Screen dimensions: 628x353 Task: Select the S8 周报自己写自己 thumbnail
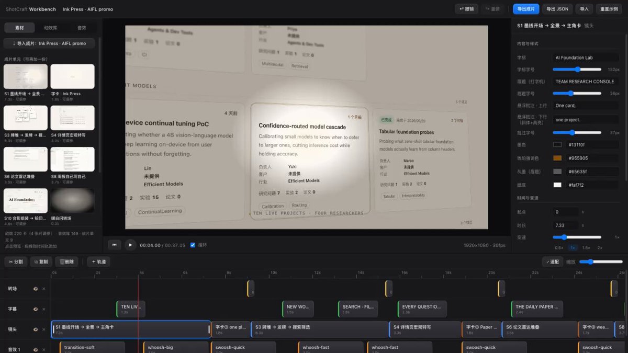pos(72,160)
